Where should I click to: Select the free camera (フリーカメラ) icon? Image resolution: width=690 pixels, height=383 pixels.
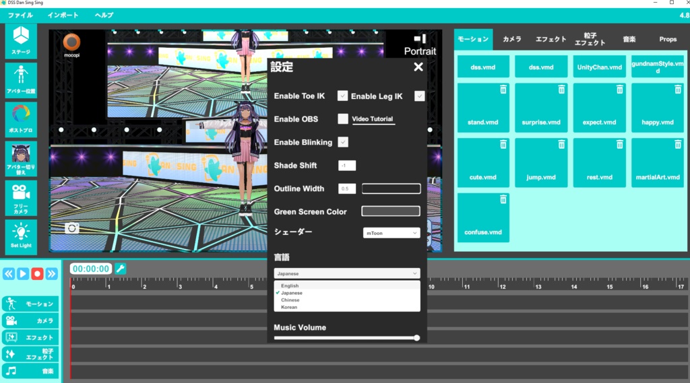tap(21, 198)
